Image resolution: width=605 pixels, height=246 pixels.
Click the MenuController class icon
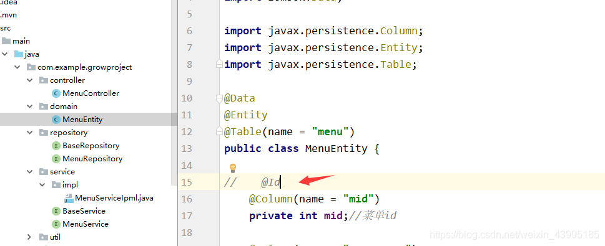click(x=56, y=93)
